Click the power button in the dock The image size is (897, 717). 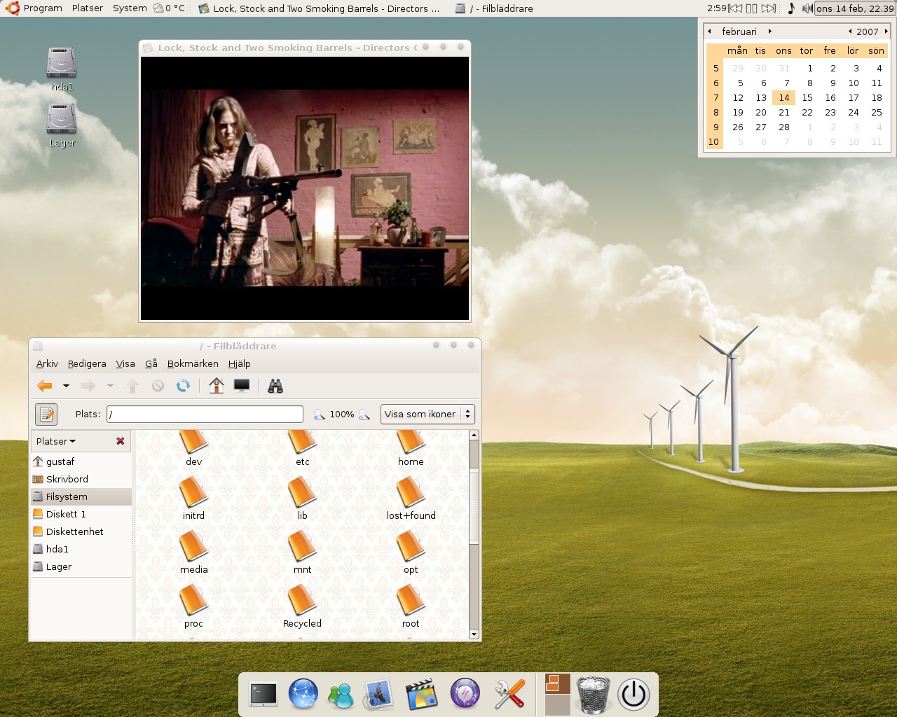point(634,695)
